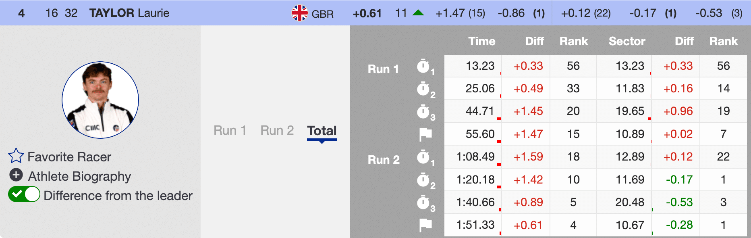Screen dimensions: 751x238
Task: Click the Athlete Biography plus icon
Action: click(x=16, y=175)
